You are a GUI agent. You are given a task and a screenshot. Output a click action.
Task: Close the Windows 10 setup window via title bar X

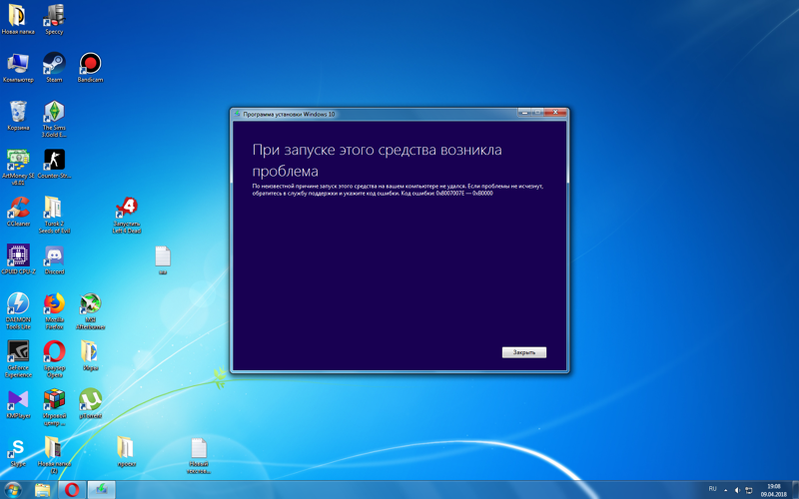tap(555, 112)
